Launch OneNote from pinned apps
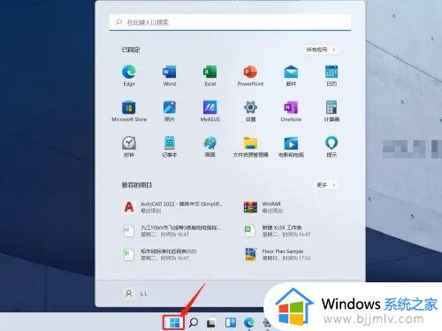442x331 pixels. pos(291,112)
